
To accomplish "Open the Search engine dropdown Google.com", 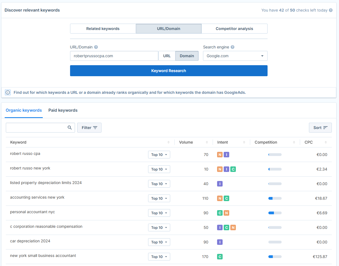I will [235, 56].
